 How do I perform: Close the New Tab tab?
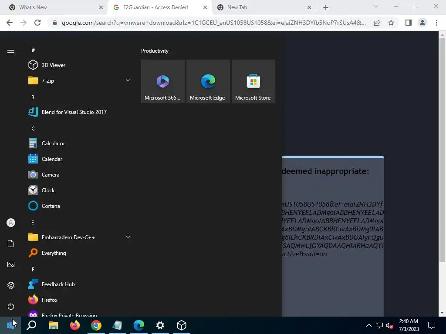click(309, 7)
